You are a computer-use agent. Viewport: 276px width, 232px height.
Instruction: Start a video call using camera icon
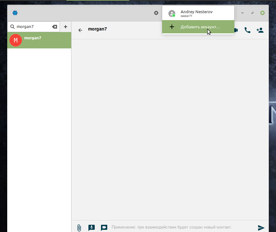point(236,30)
